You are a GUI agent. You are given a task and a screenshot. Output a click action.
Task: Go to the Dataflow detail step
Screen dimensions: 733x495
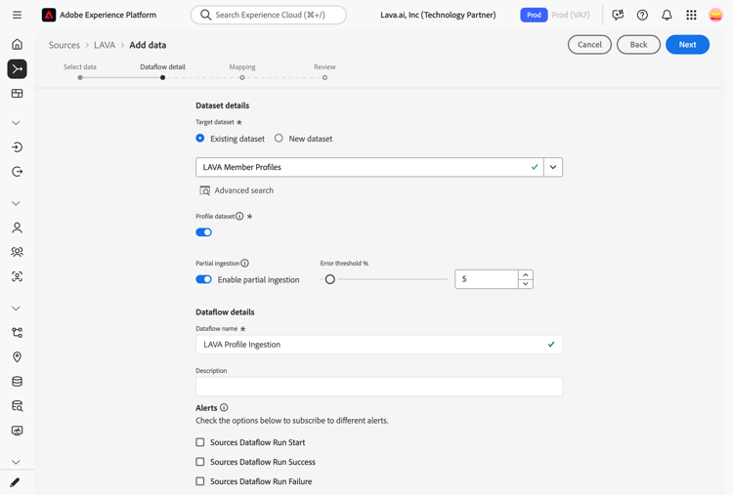[x=162, y=66]
